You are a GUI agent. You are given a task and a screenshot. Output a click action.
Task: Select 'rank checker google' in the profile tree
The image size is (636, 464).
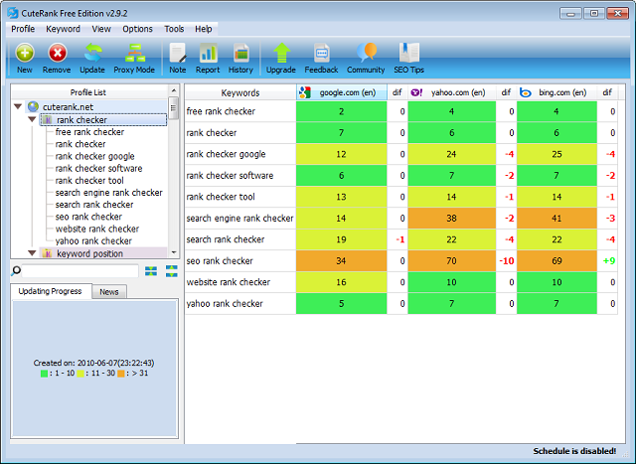tap(95, 157)
